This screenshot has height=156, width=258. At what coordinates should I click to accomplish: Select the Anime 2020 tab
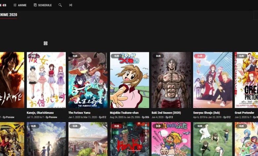[8, 15]
